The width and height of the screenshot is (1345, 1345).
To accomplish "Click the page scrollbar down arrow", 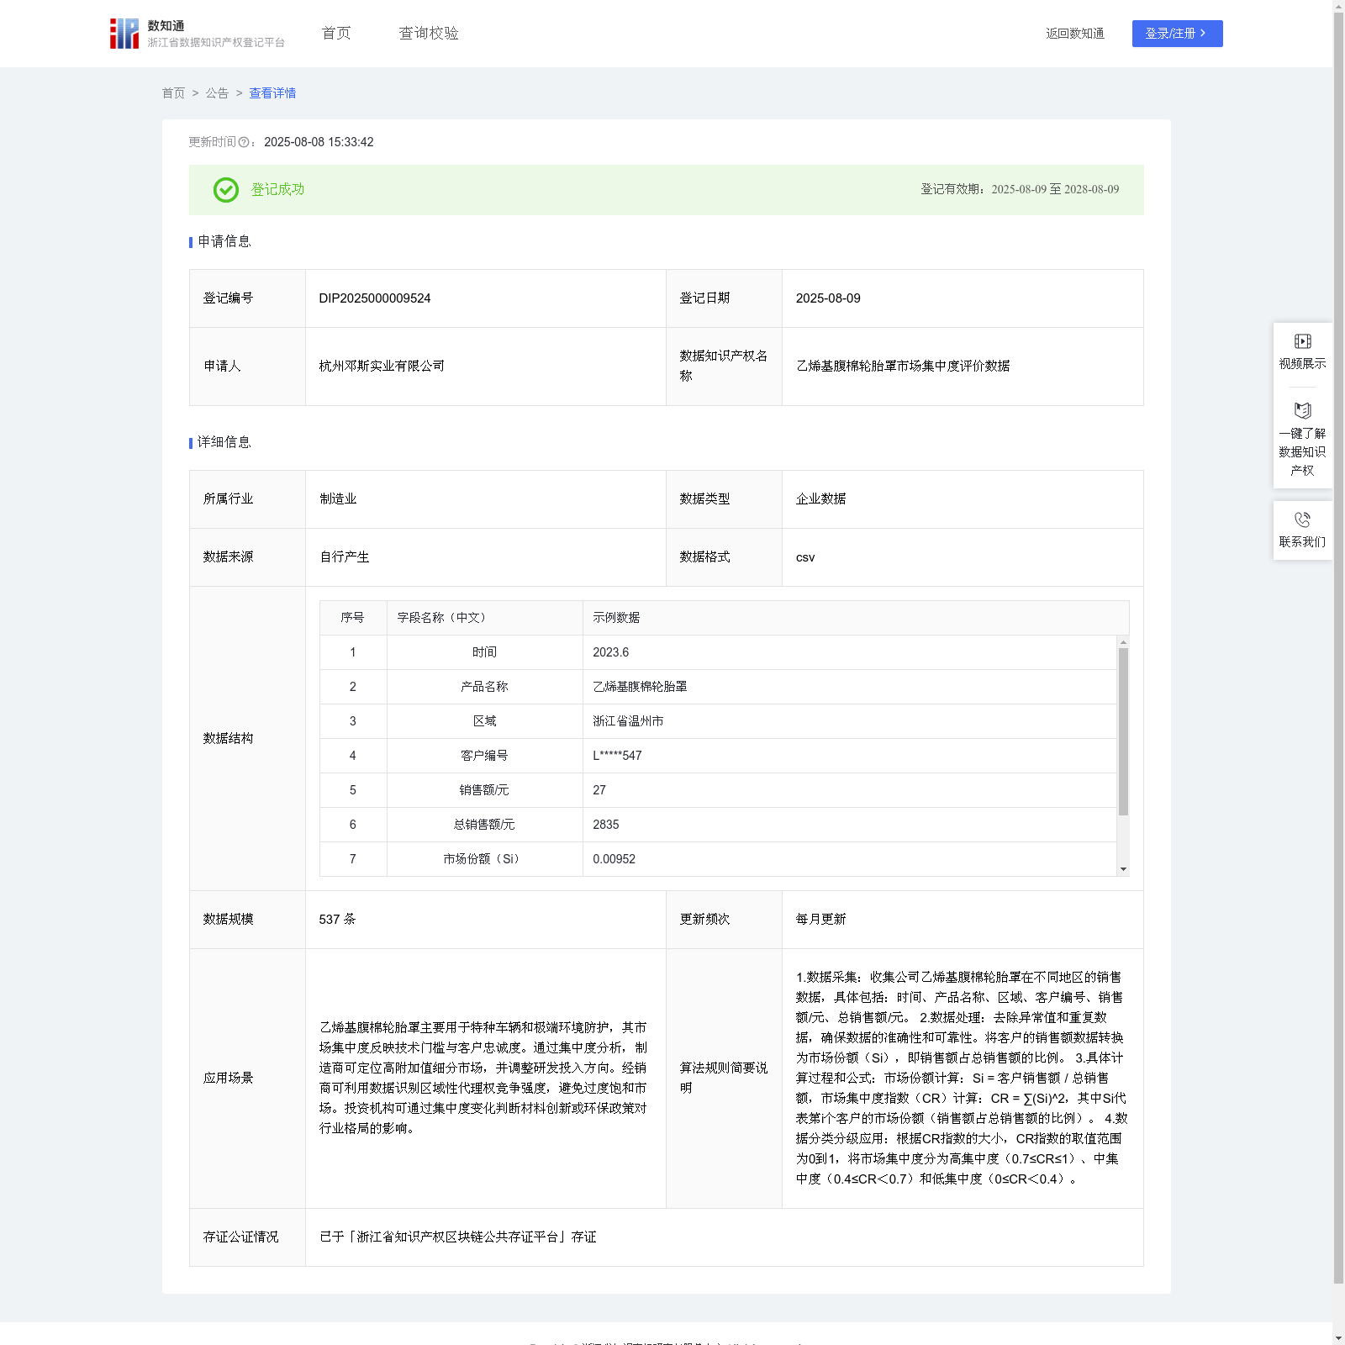I will [1338, 1337].
